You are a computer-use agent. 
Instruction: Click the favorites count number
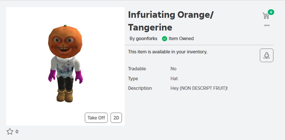tap(17, 132)
